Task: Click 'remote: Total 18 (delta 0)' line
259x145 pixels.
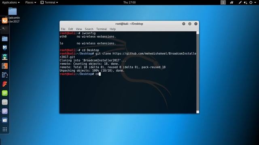Action: point(113,67)
